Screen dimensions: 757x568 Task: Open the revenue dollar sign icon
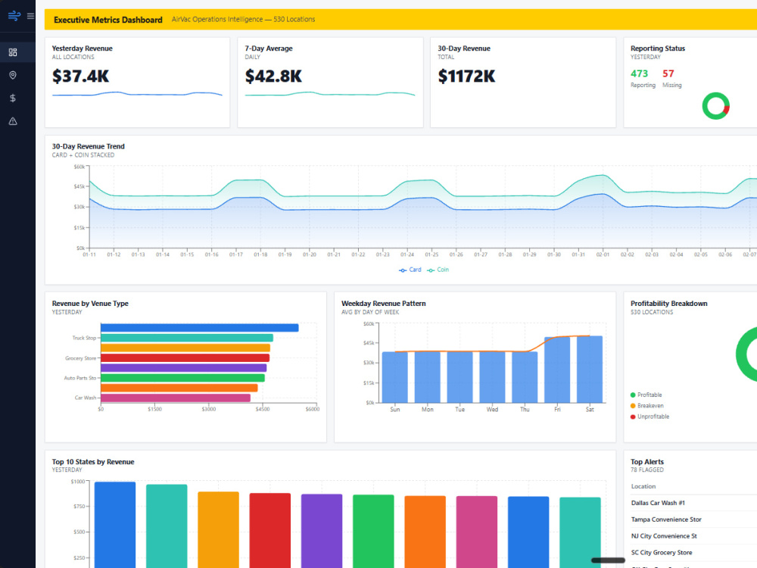(x=13, y=98)
